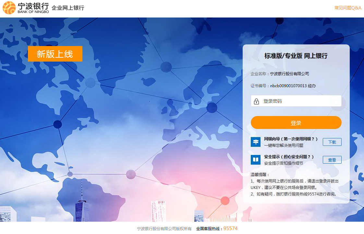Click the 标准版/专业版 网上银行 title

coord(296,56)
